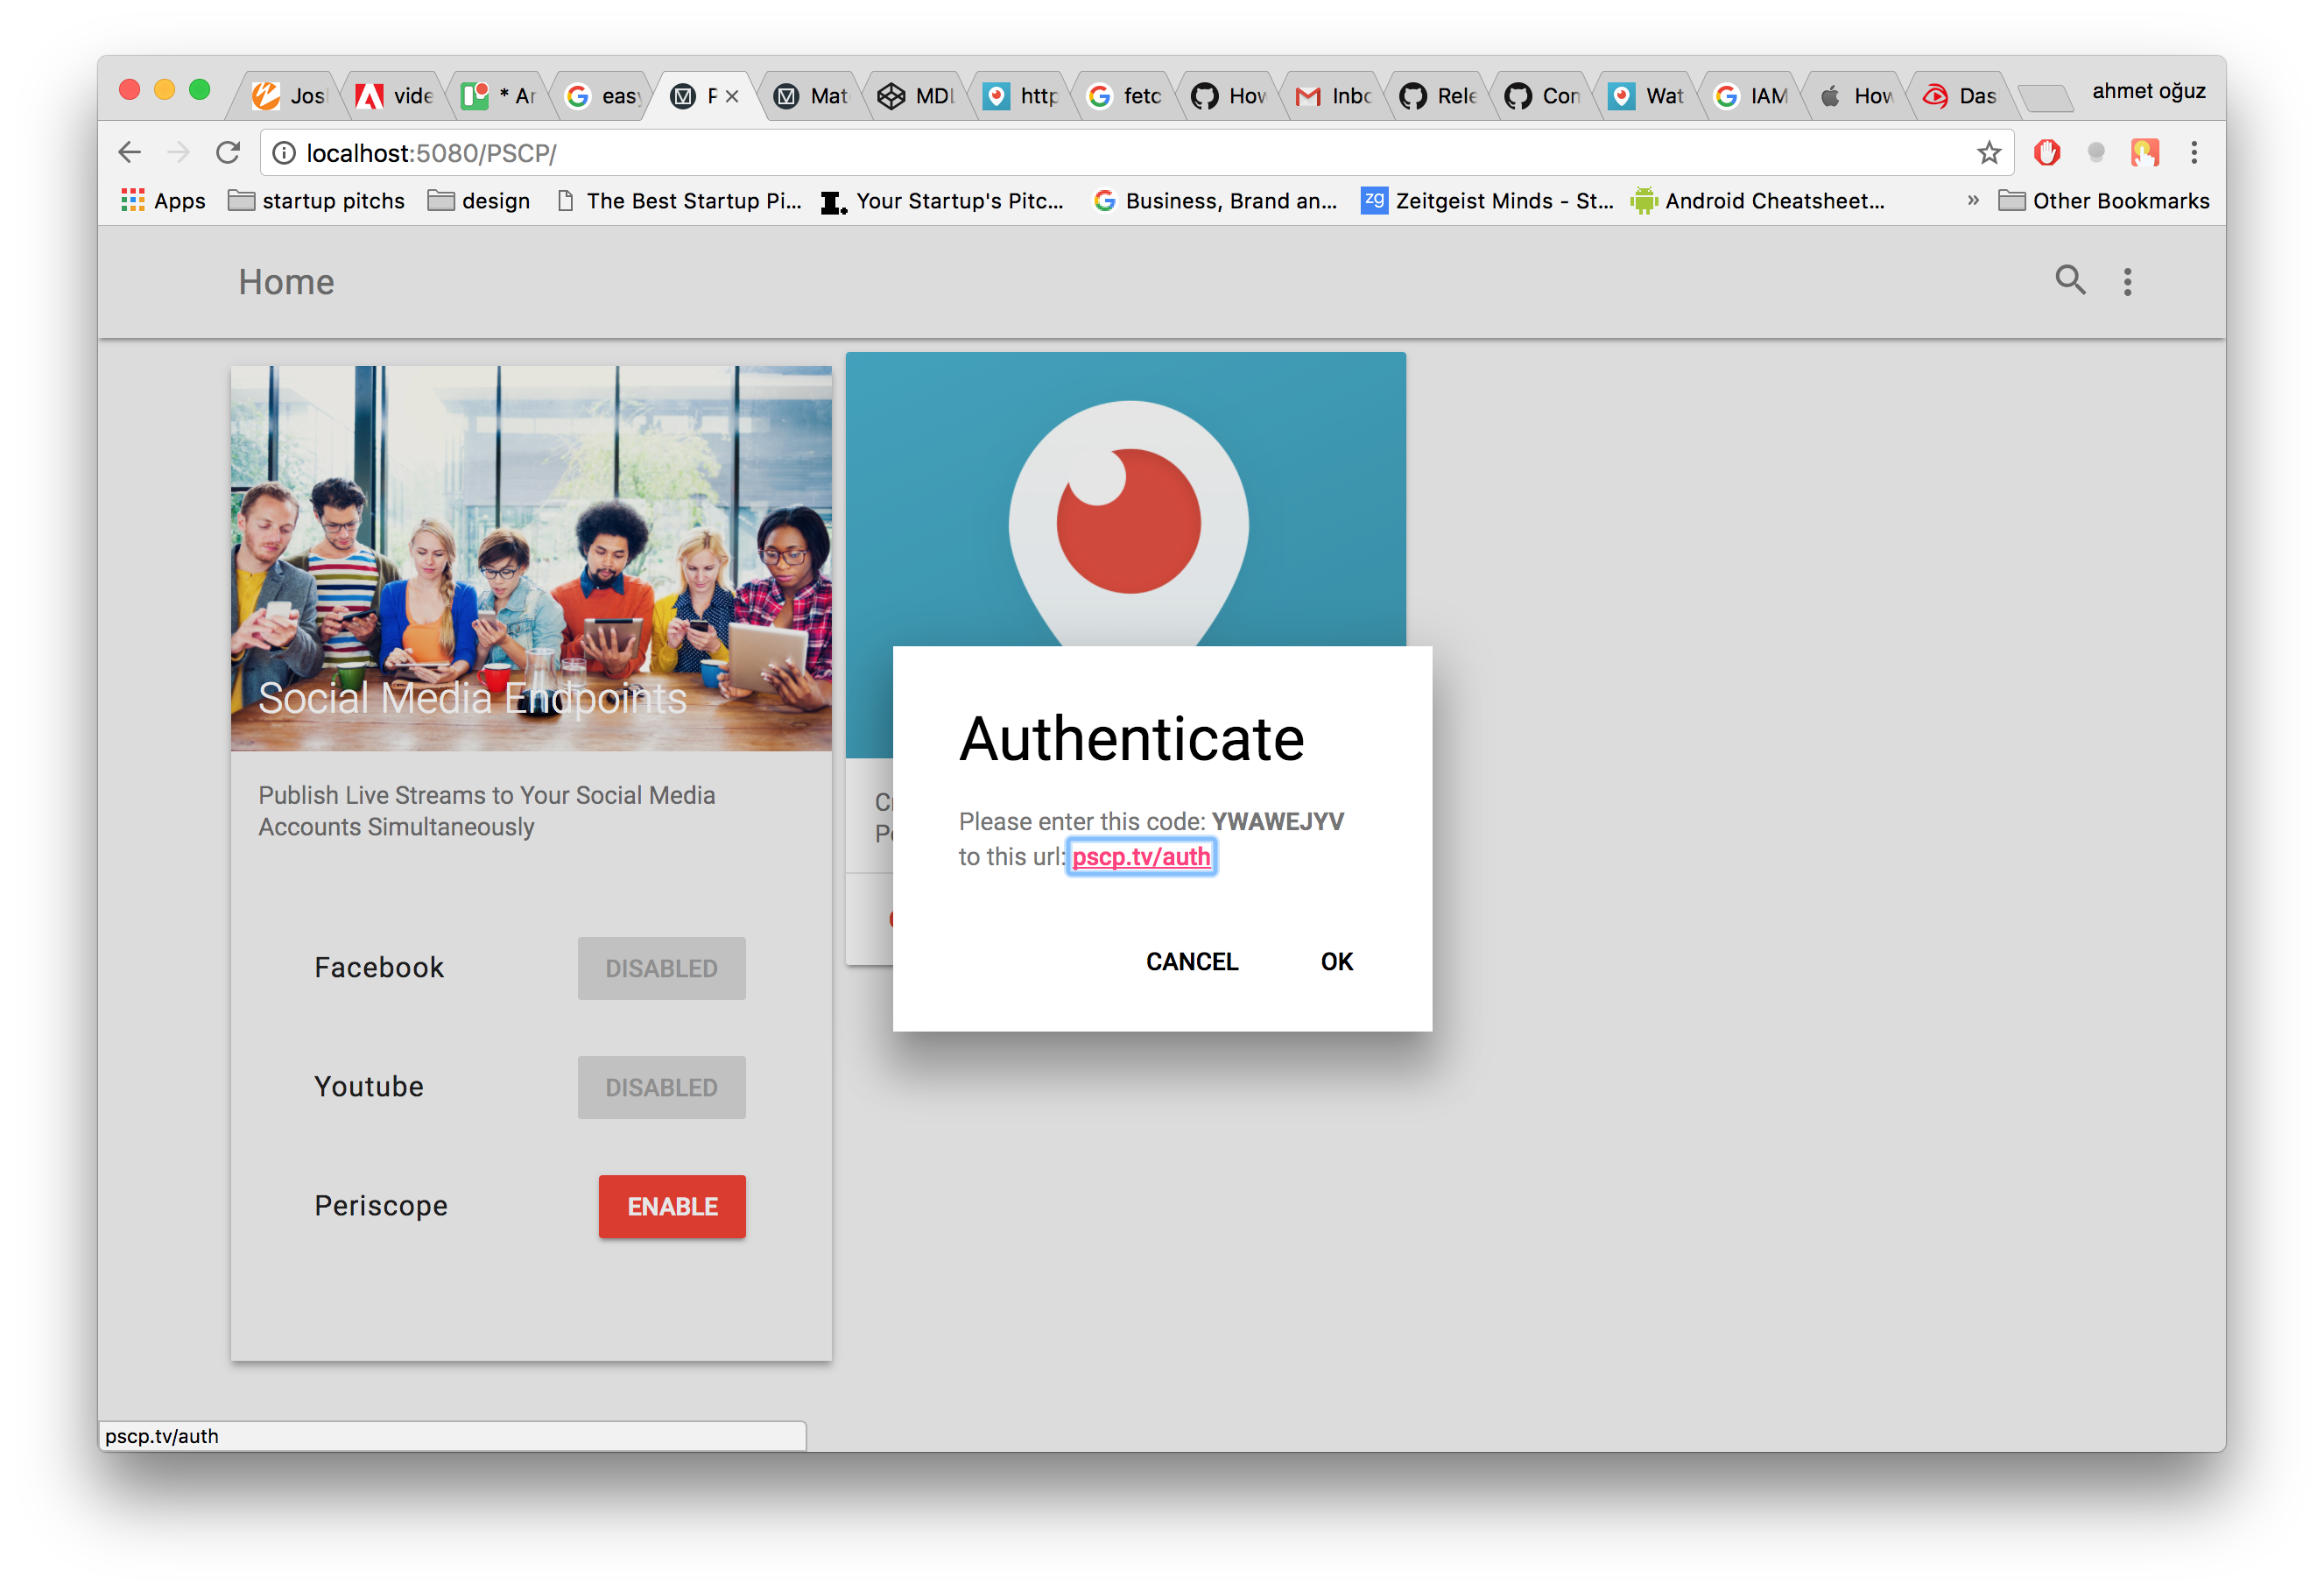Click the Facebook label in endpoints list

click(379, 967)
